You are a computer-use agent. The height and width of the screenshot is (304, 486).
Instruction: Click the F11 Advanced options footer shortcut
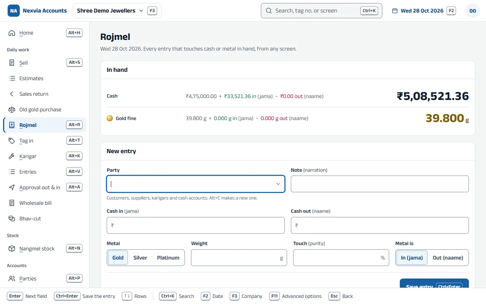point(295,296)
